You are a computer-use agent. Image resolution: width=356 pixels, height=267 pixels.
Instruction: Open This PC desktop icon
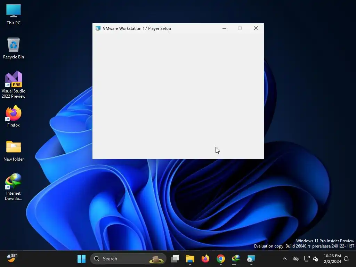[14, 14]
